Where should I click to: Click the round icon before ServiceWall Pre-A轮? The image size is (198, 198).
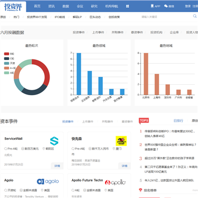tap(5, 148)
